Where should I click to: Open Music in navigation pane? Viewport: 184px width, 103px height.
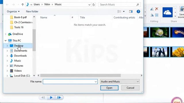coord(18,61)
